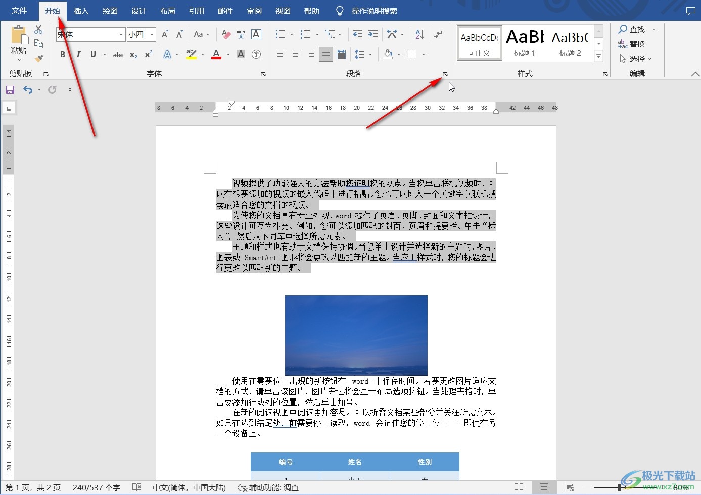Sort the selected paragraphs
The image size is (701, 495).
click(419, 34)
